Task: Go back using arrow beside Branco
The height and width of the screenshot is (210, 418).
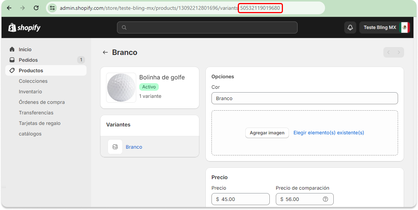Action: click(105, 53)
